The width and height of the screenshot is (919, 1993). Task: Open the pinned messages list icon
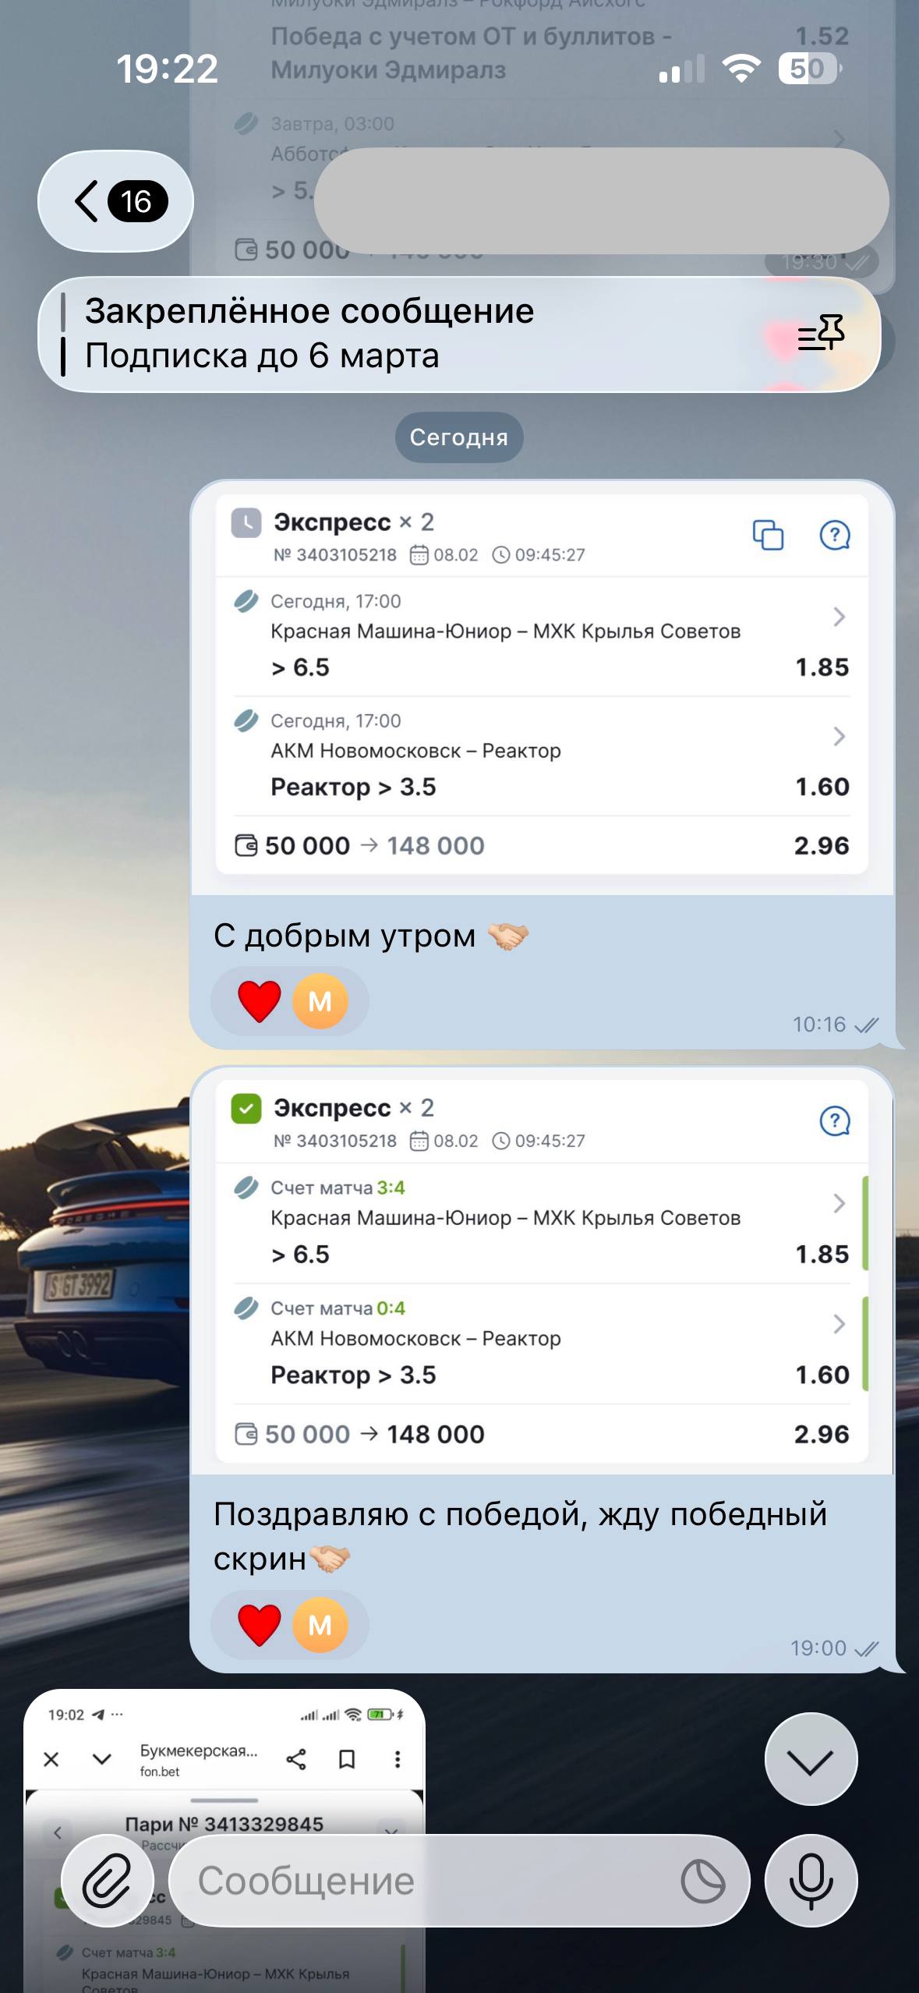821,334
